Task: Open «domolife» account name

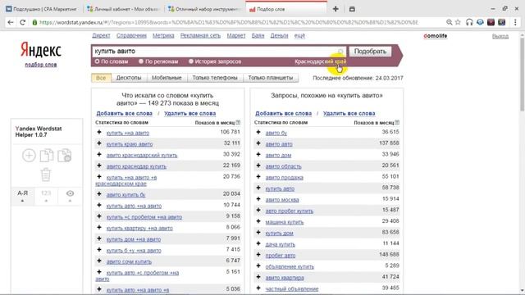Action: [436, 36]
